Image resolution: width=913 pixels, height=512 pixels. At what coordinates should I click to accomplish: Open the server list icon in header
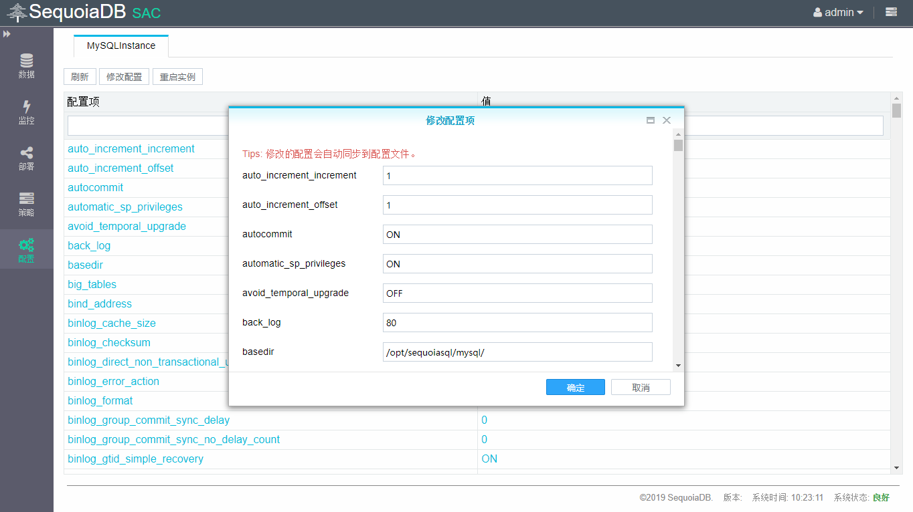pos(891,12)
